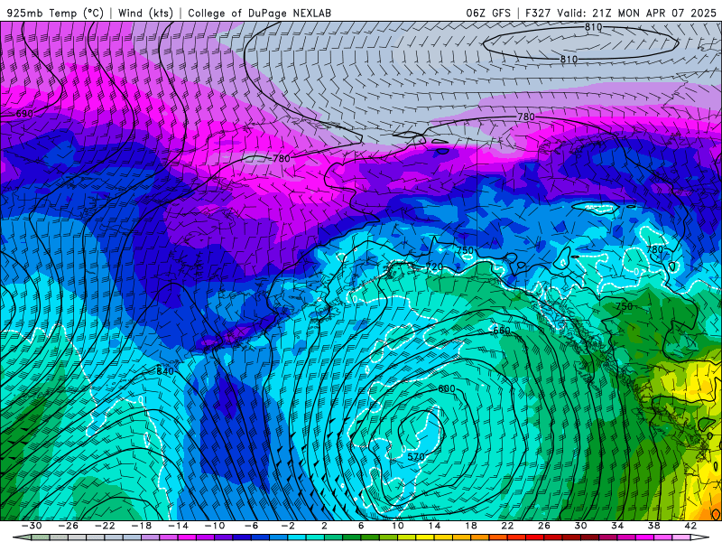Click the 26 colorbar tick label
The height and width of the screenshot is (542, 722).
click(544, 526)
